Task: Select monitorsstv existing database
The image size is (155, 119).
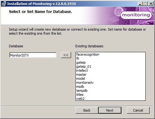Action: pyautogui.click(x=85, y=83)
